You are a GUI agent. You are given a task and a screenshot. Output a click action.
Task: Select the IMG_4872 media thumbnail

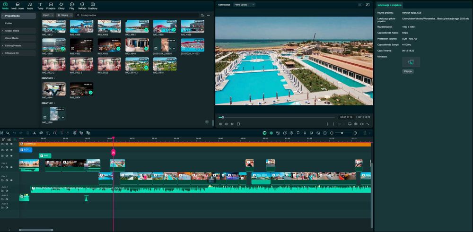pos(54,26)
